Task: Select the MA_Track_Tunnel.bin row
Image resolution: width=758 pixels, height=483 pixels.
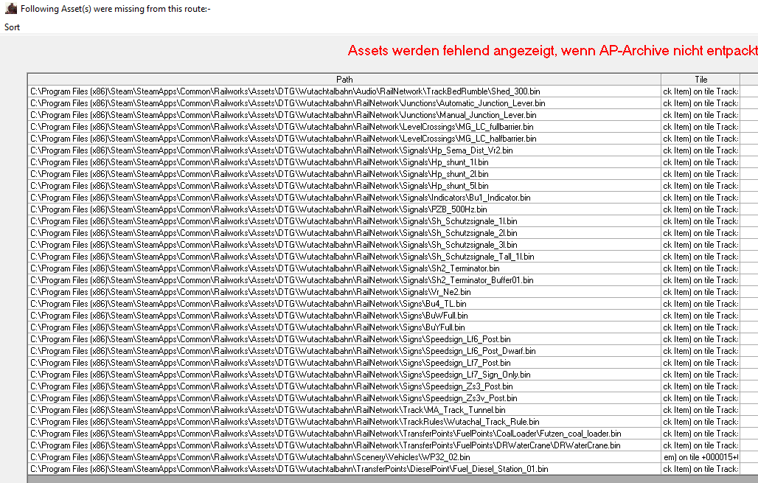Action: pos(344,410)
